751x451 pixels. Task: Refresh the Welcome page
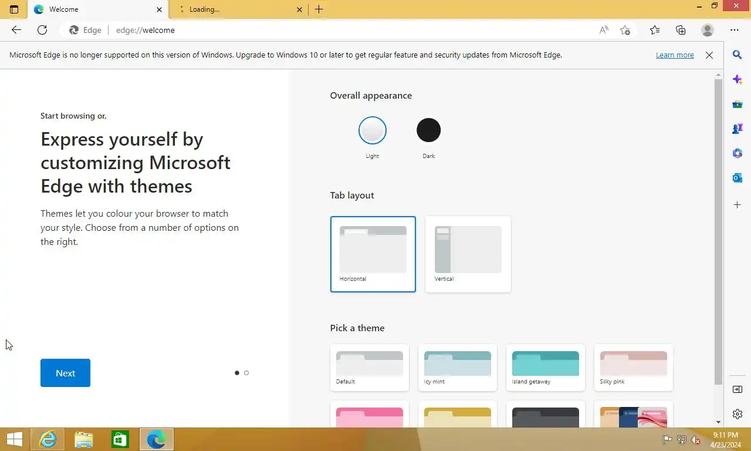(x=42, y=30)
